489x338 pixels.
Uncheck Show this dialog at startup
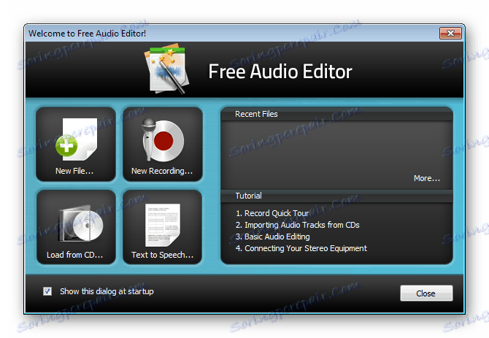(47, 291)
